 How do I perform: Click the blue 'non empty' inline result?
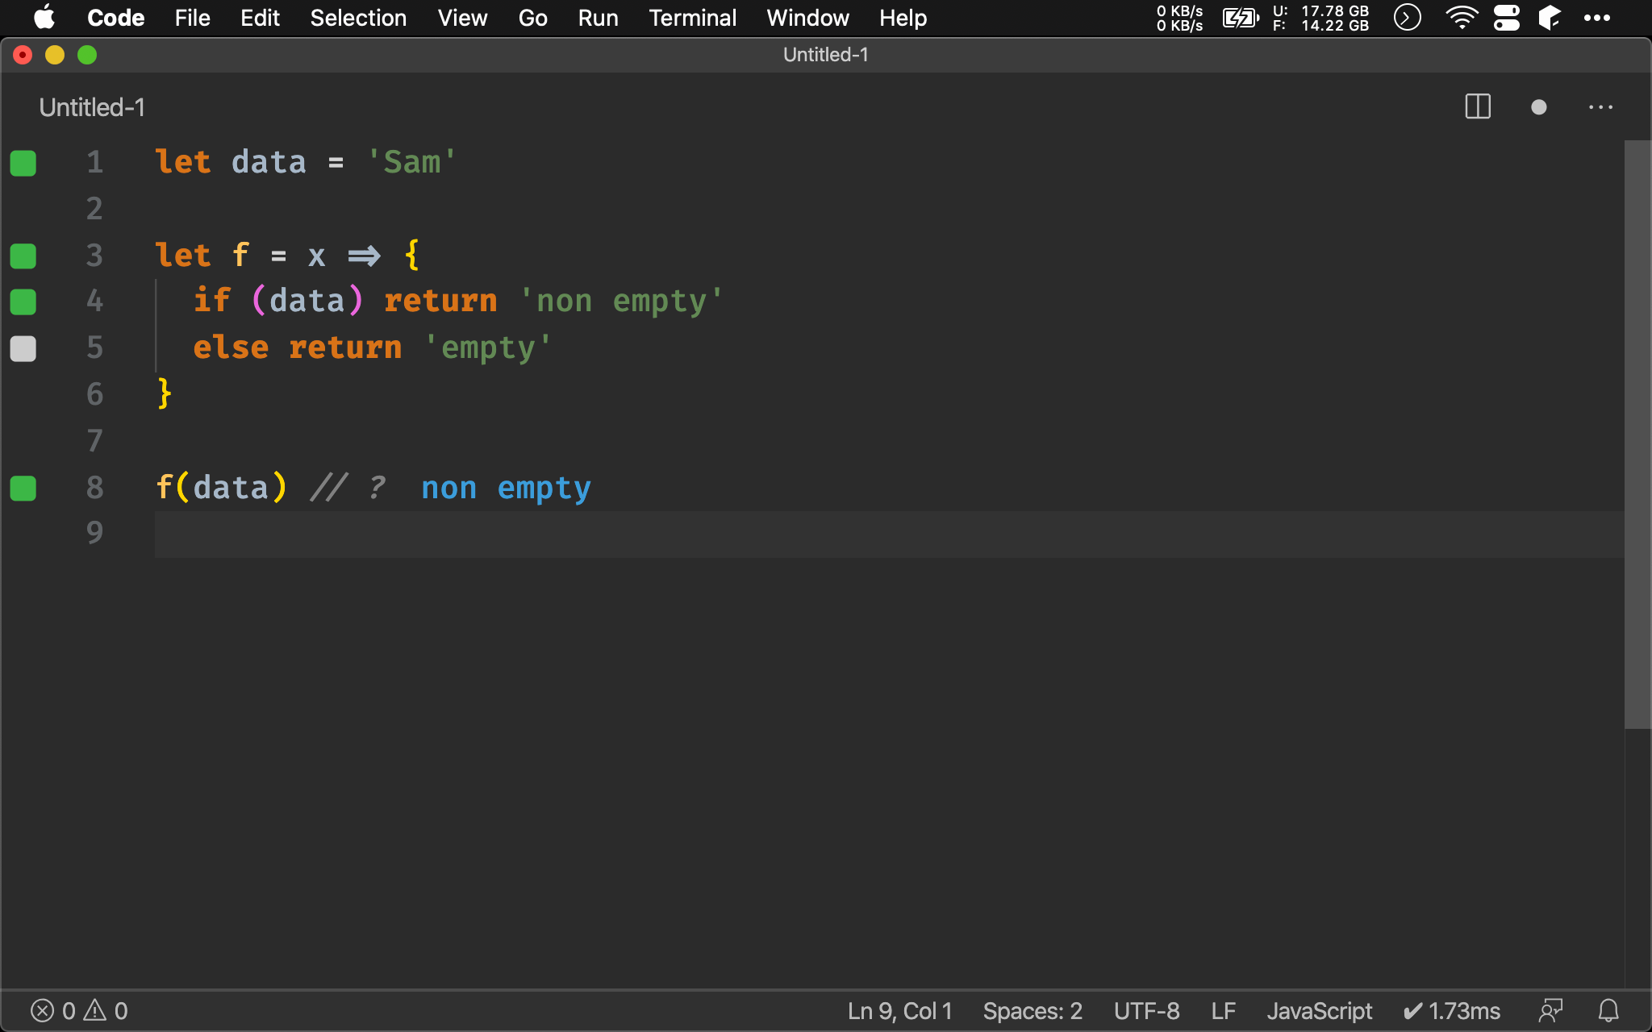click(506, 488)
